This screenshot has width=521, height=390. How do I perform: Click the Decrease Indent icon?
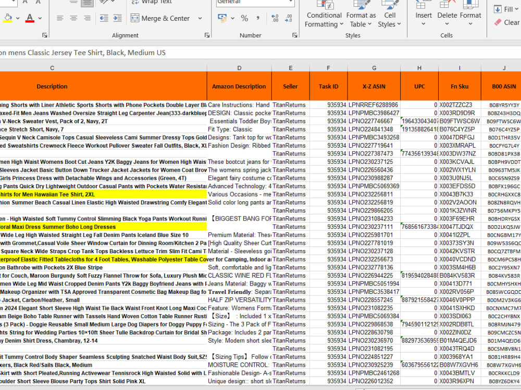coord(104,18)
